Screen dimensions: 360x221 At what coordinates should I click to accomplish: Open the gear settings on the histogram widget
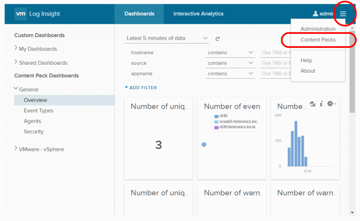point(331,104)
